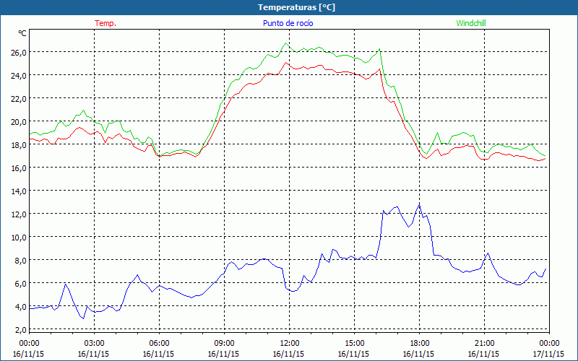Click the 21:00 time axis label

[484, 344]
